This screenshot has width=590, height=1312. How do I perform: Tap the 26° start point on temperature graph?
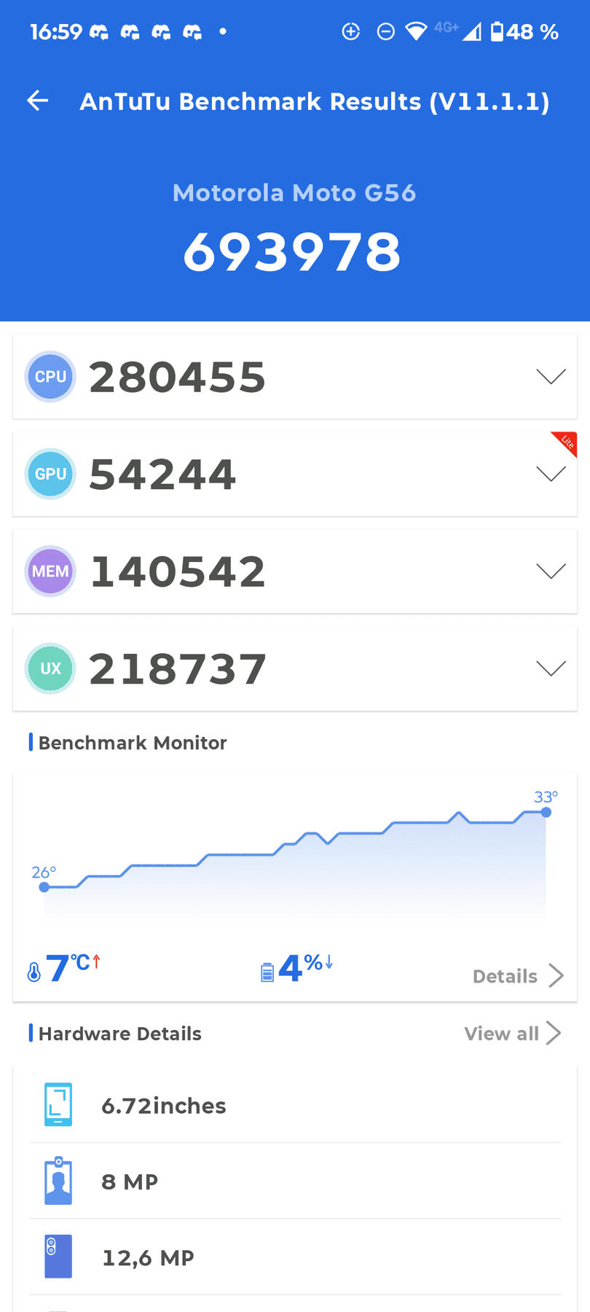44,887
